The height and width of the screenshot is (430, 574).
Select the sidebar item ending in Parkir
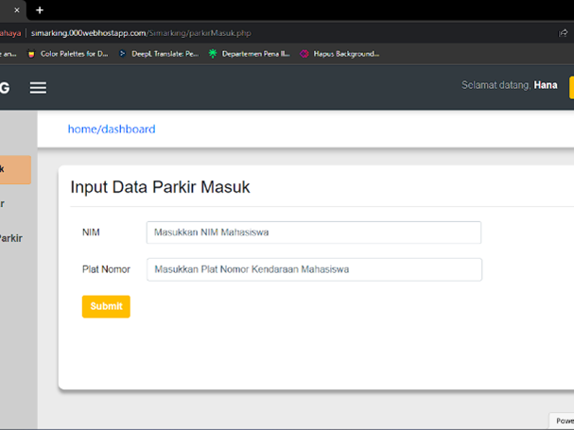11,237
